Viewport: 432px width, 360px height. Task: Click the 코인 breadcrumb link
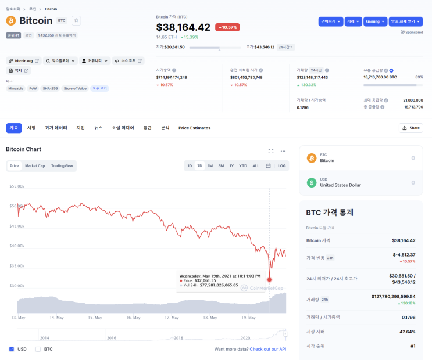click(x=33, y=9)
